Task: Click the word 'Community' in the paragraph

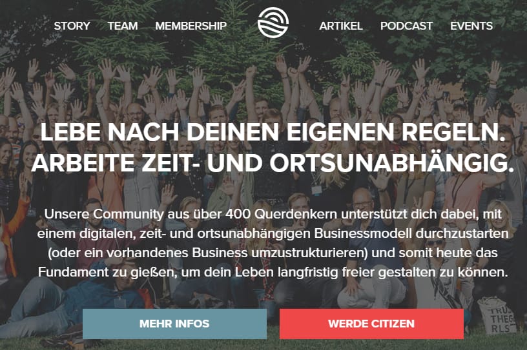Action: [x=129, y=214]
